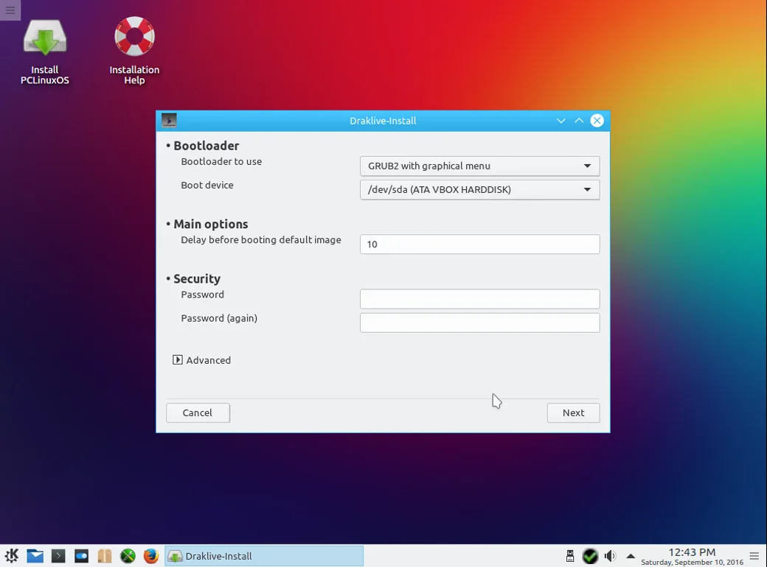Screen dimensions: 767x567
Task: Focus the Password field
Action: pos(479,299)
